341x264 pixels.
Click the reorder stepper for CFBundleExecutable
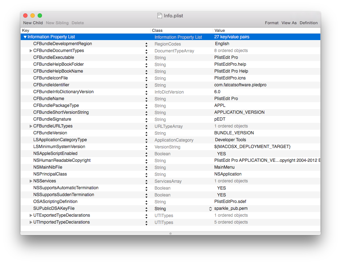146,58
